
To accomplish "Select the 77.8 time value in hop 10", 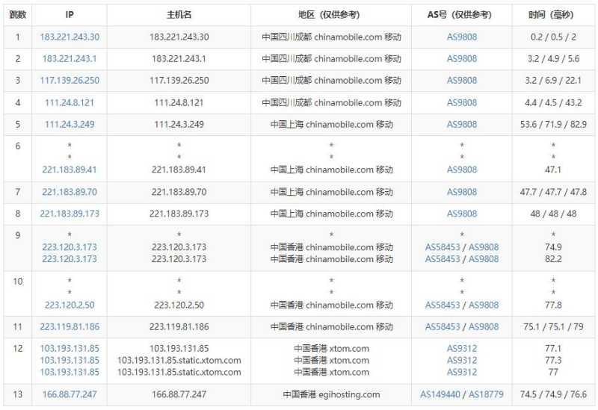I will coord(553,305).
